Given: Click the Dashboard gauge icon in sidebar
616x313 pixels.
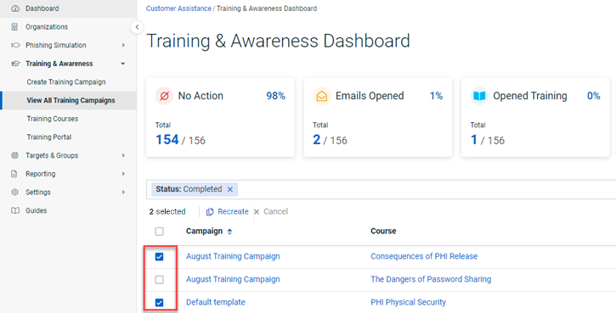Looking at the screenshot, I should point(15,8).
